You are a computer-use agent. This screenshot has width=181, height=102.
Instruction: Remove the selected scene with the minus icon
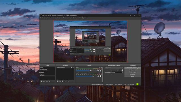(44, 81)
